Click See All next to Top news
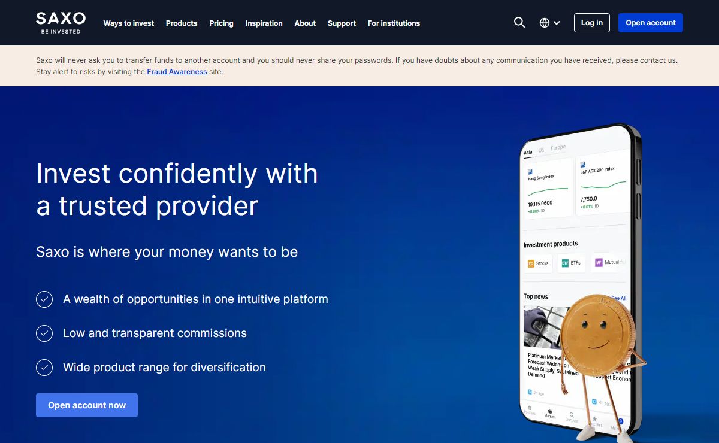Viewport: 719px width, 443px height. click(x=619, y=298)
